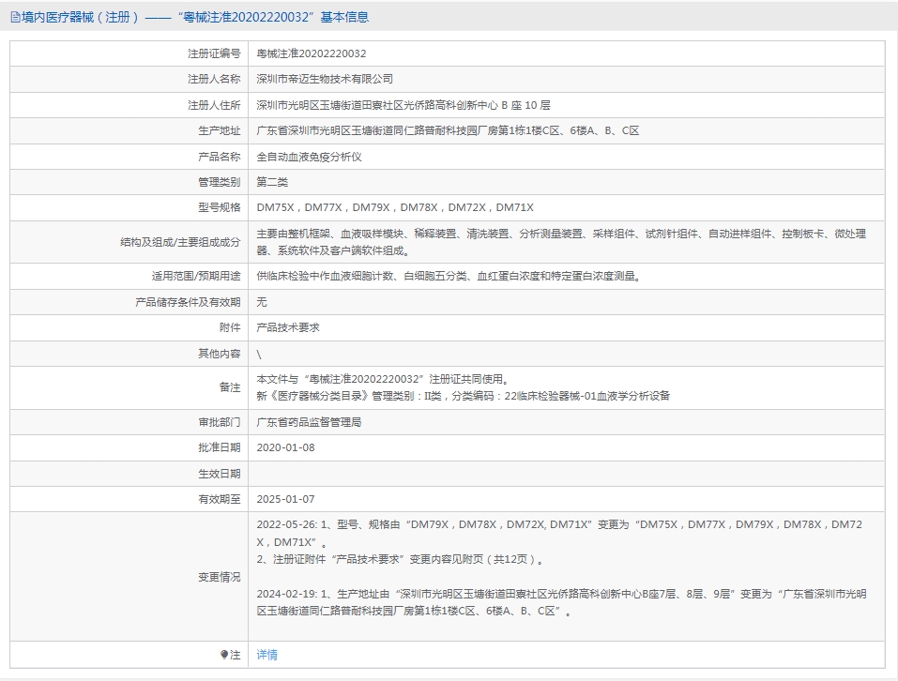The image size is (898, 681).
Task: Click the 型号规格 label
Action: pyautogui.click(x=220, y=207)
